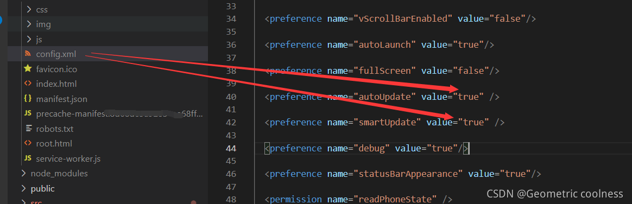Click line number 36 in the gutter
Viewport: 632px width, 204px height.
click(x=230, y=44)
